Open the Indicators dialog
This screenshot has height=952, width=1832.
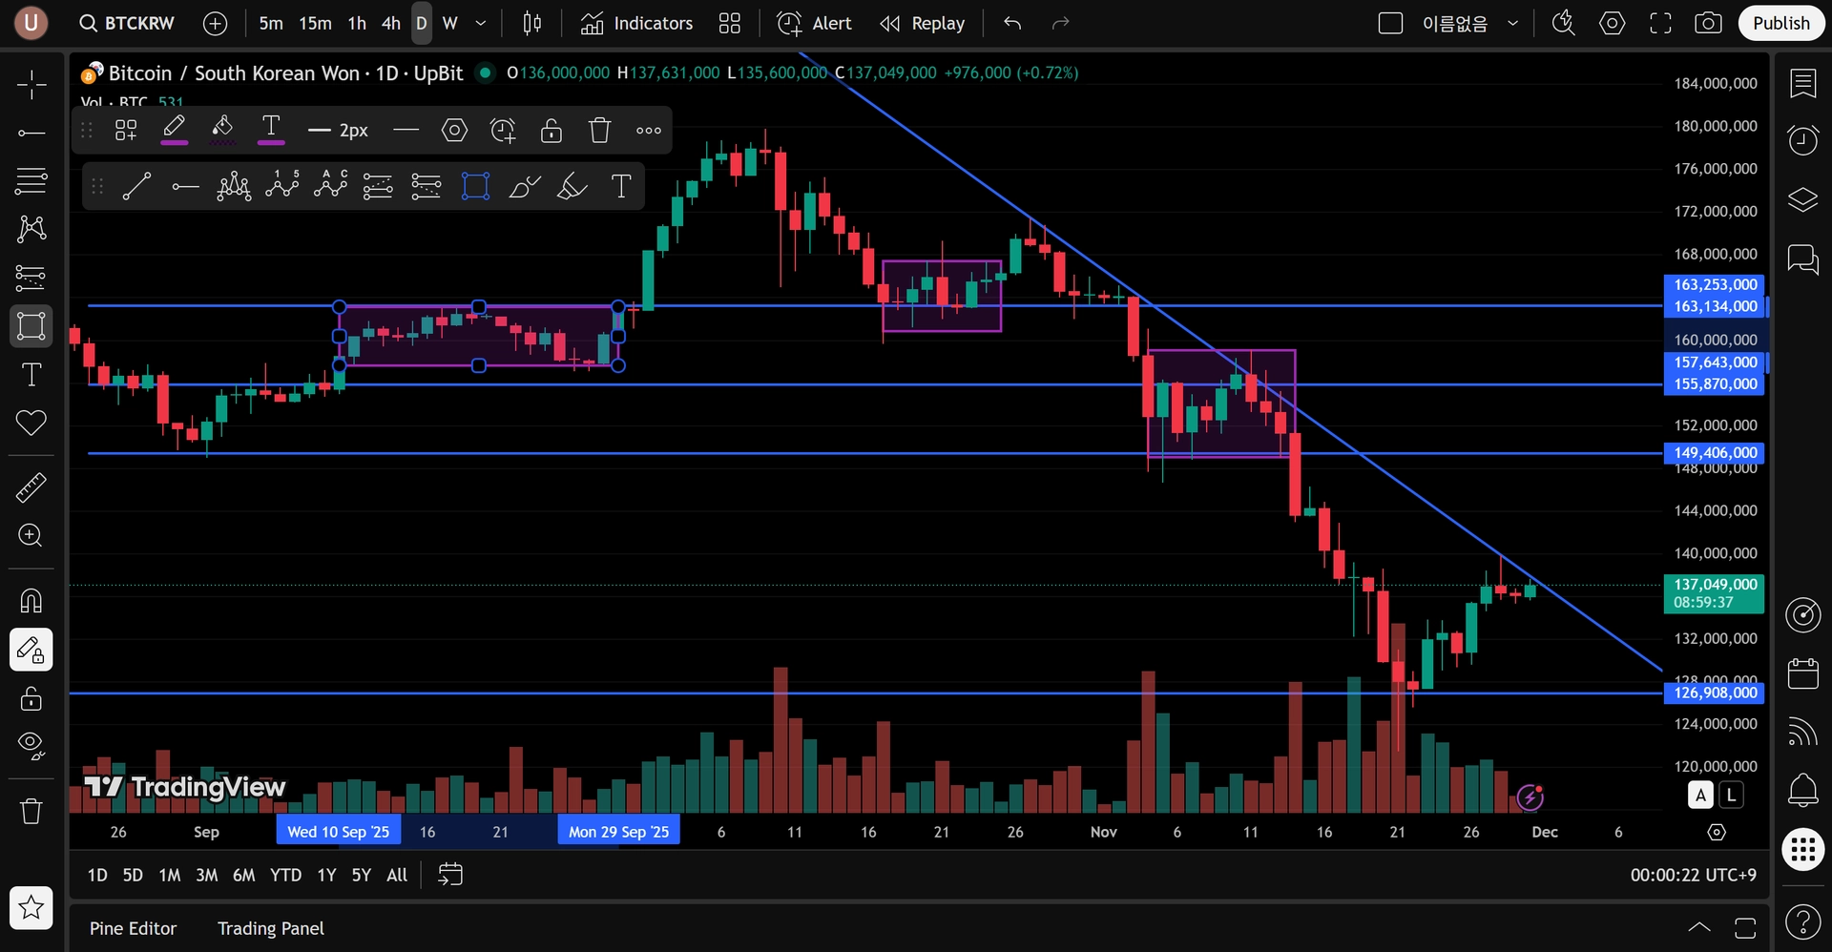(636, 24)
